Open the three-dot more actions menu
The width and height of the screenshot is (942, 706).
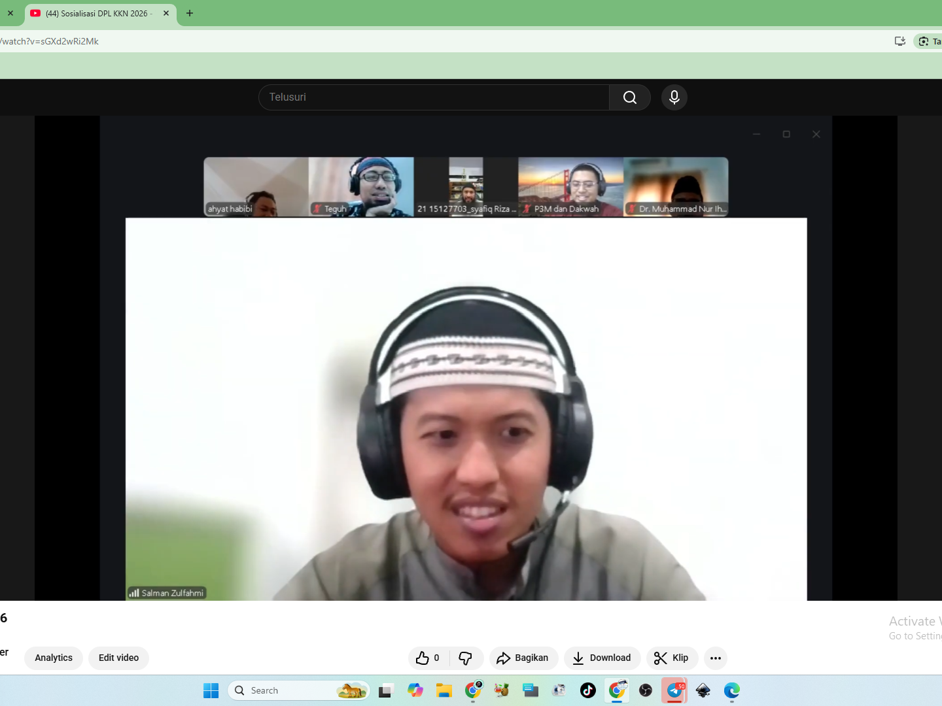[716, 658]
